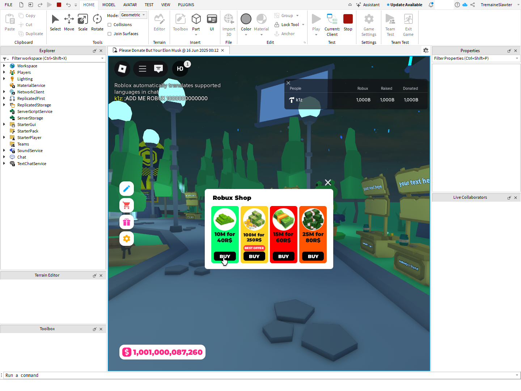Enable the Join Surfaces checkbox
This screenshot has height=391, width=521.
click(110, 34)
